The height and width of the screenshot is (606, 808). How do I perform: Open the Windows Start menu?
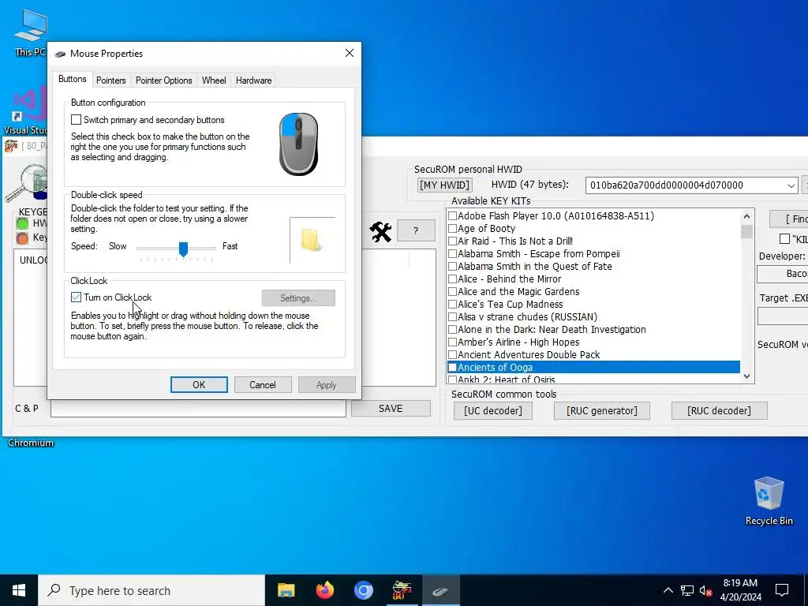click(x=19, y=590)
